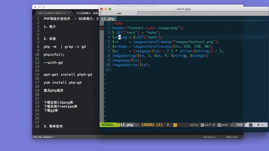269x151 pixels.
Task: Click the 'yum install php-gd' line in Sublime
Action: 63,83
